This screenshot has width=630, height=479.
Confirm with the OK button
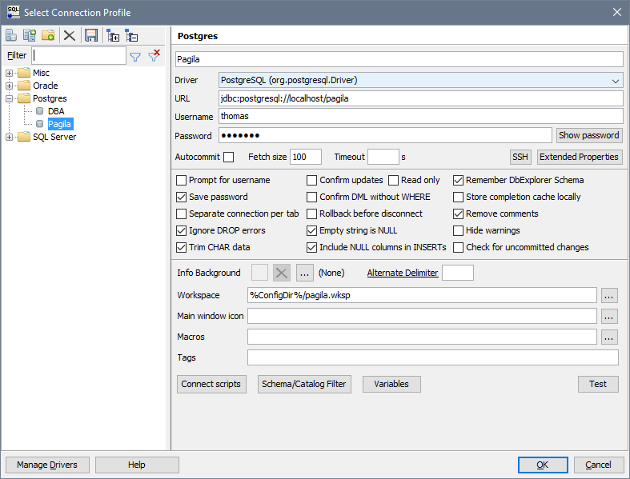point(543,465)
